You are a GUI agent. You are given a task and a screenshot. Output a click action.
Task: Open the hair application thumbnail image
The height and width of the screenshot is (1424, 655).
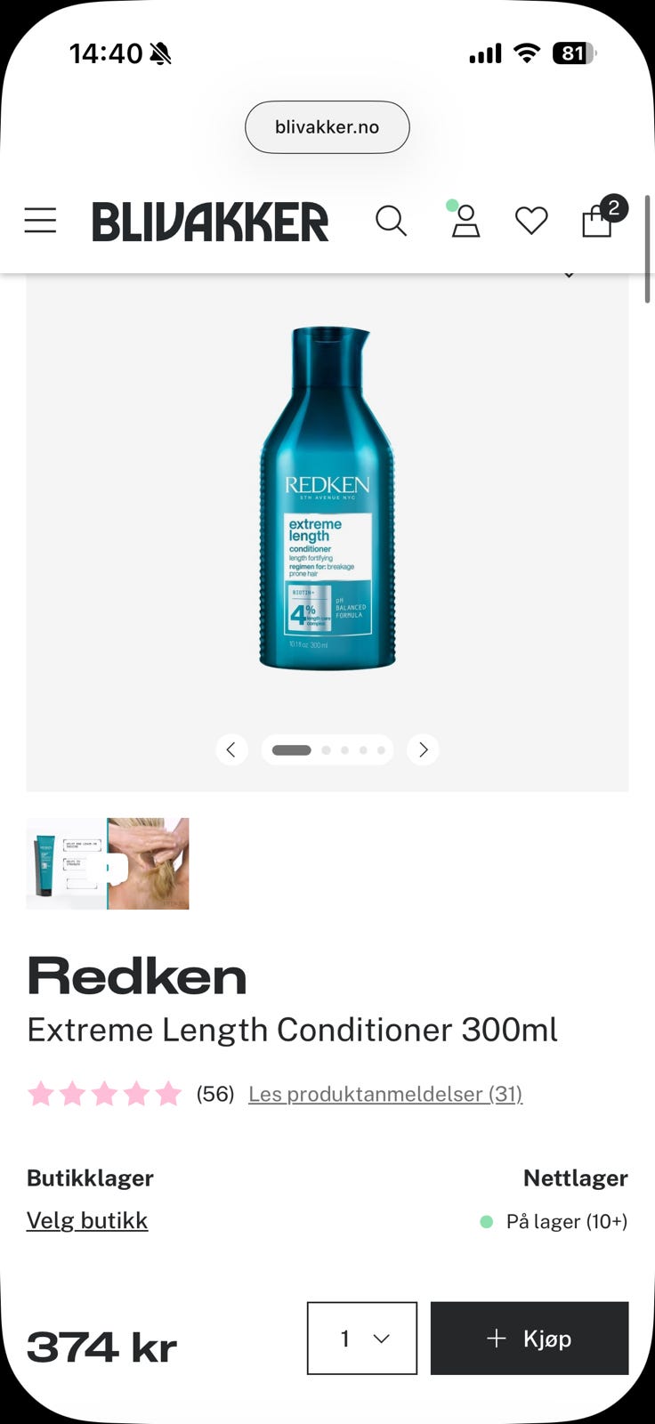149,863
